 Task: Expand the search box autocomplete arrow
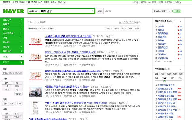tap(93, 11)
